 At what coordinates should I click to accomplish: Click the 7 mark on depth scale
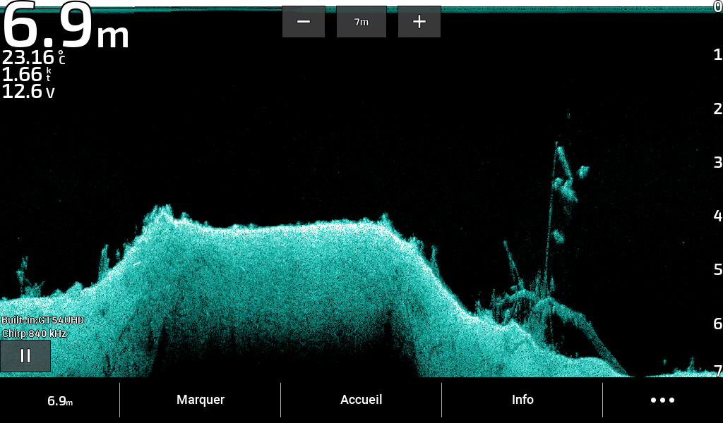(x=717, y=371)
